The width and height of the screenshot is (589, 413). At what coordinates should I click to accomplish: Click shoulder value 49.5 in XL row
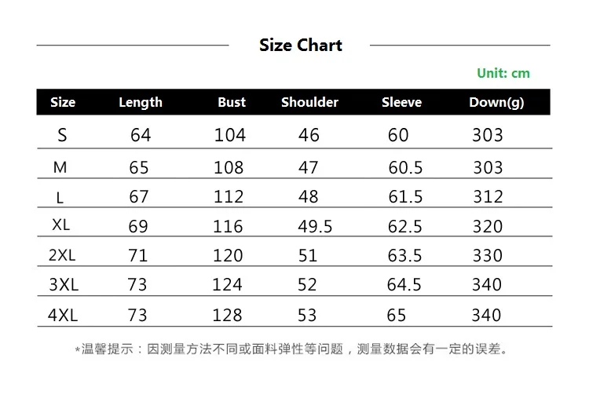315,226
